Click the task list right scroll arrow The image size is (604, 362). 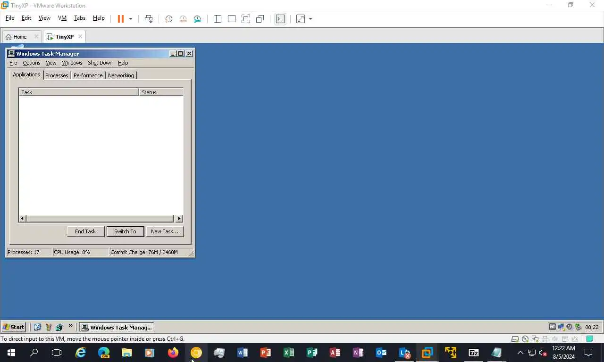[x=179, y=218]
